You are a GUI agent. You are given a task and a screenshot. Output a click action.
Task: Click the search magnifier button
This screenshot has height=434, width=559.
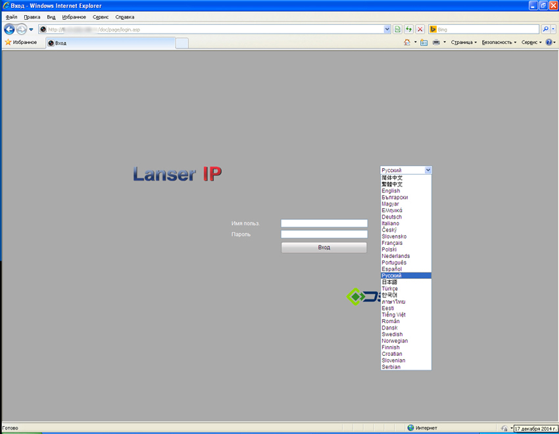pyautogui.click(x=545, y=29)
